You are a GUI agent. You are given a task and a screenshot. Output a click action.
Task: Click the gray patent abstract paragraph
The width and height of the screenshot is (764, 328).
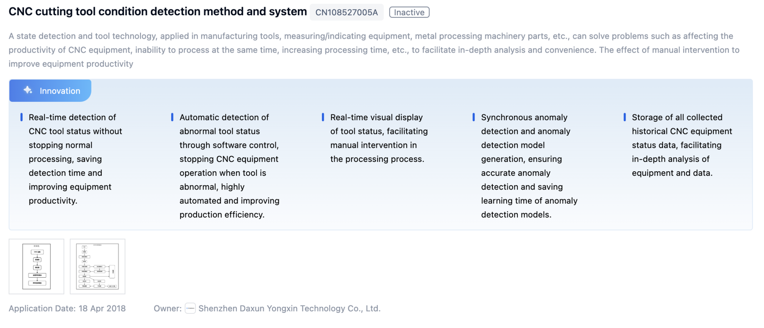373,50
